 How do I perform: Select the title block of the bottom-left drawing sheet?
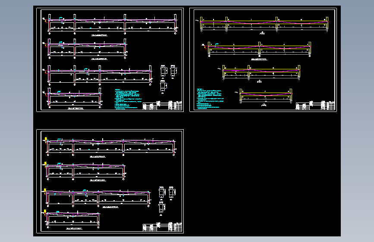coord(163,227)
